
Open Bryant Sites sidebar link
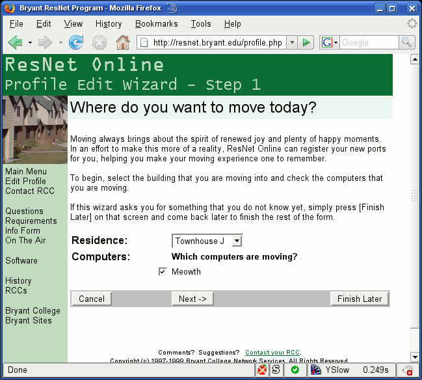(x=29, y=321)
